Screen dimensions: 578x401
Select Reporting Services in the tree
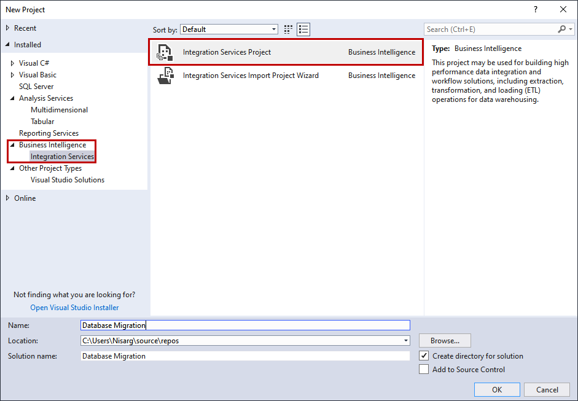pos(49,133)
